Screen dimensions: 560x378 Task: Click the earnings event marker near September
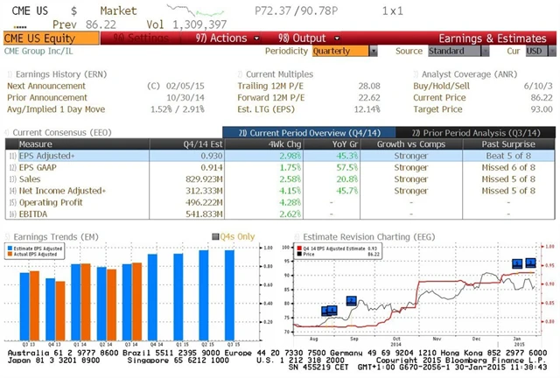click(351, 301)
